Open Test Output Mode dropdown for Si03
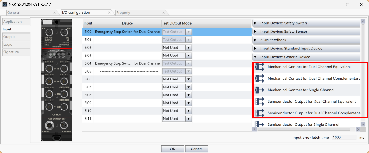This screenshot has width=369, height=153. [x=188, y=56]
